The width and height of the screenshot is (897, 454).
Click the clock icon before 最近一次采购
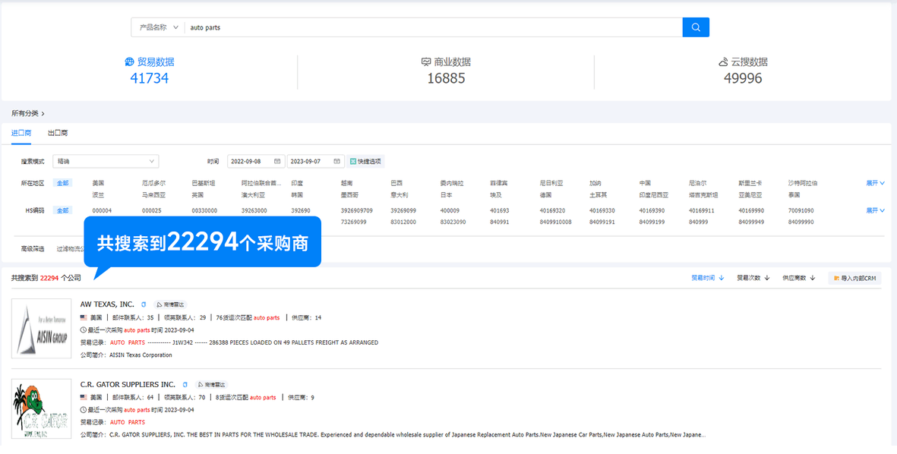coord(84,330)
